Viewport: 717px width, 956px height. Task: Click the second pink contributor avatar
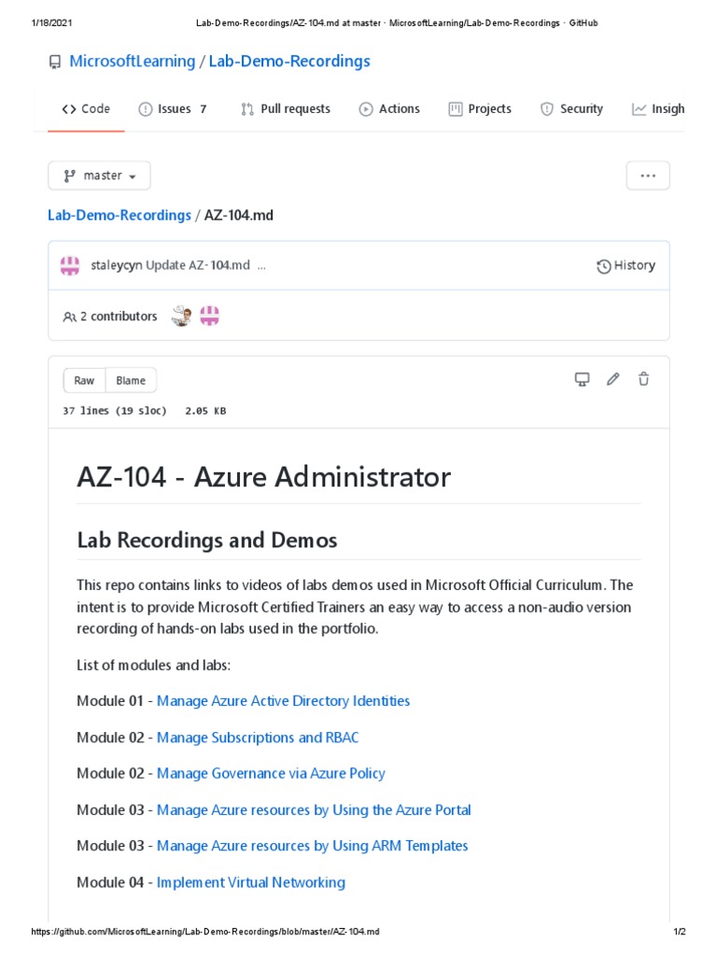(x=210, y=316)
